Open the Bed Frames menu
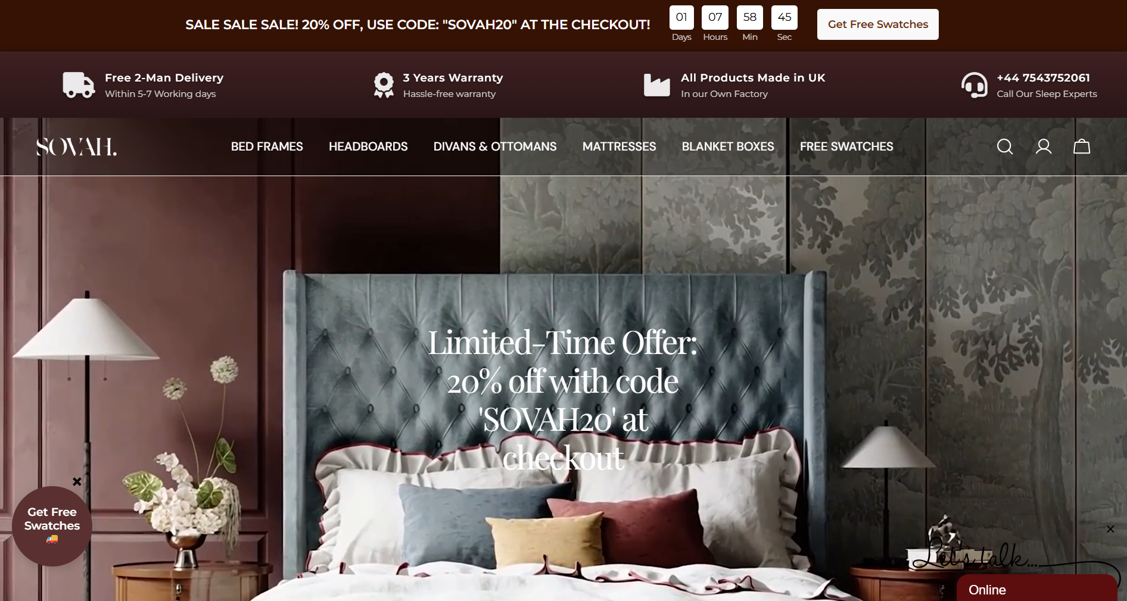Image resolution: width=1127 pixels, height=601 pixels. (x=267, y=146)
